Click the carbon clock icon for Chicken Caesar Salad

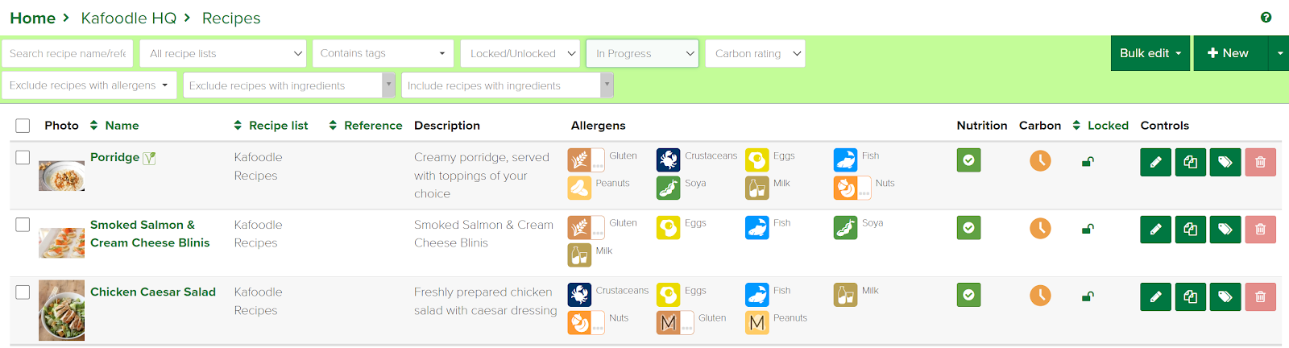pos(1040,296)
